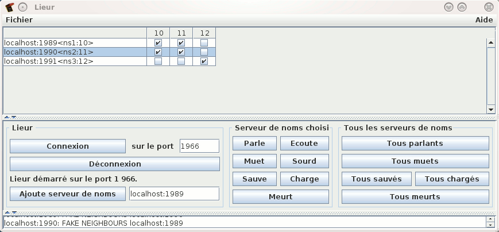Focus the name server field localhost:1989
The image size is (499, 232).
tap(175, 194)
